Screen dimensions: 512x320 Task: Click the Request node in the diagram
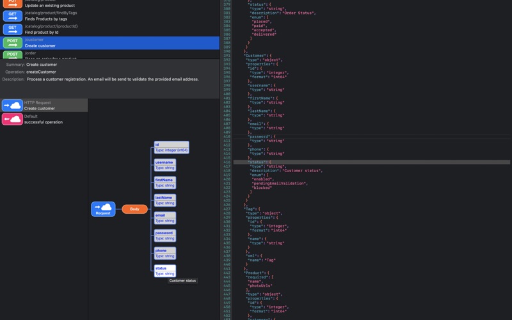[103, 209]
